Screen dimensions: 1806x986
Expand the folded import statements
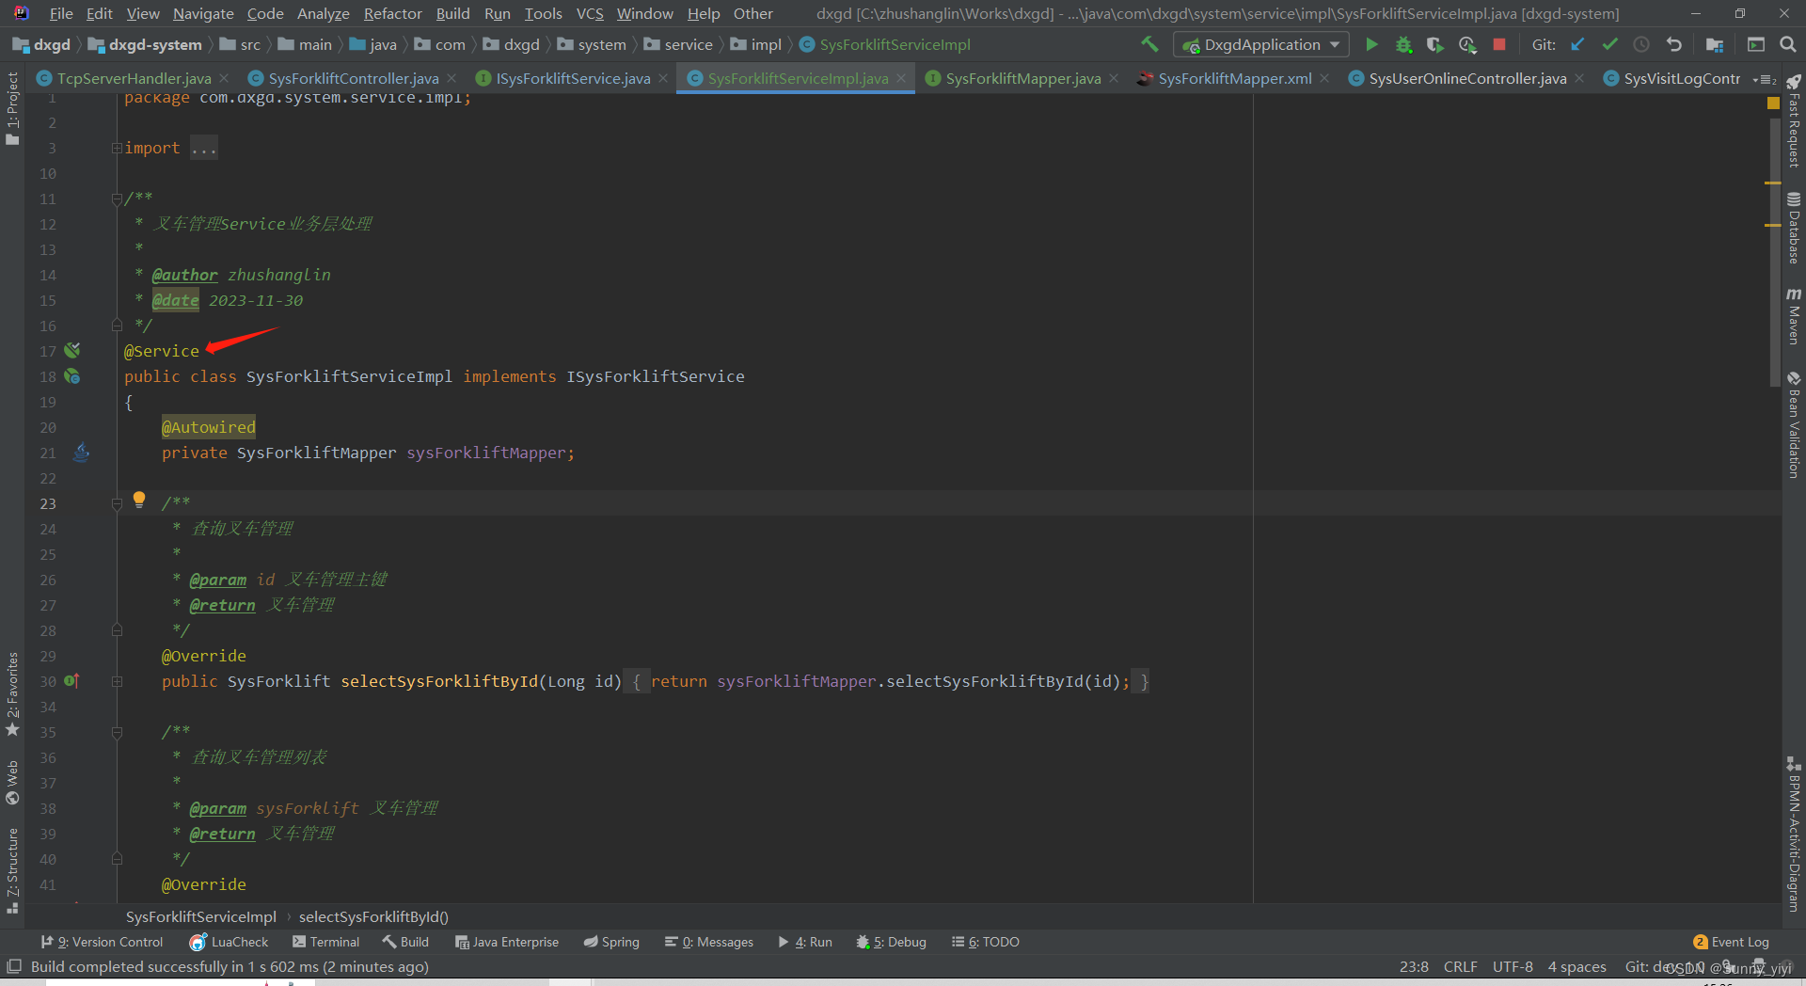(x=117, y=148)
